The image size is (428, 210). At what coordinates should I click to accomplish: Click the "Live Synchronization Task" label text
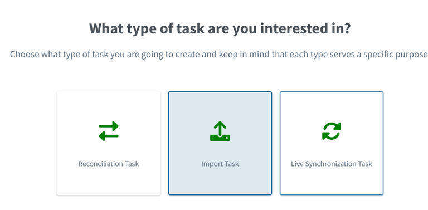point(332,164)
